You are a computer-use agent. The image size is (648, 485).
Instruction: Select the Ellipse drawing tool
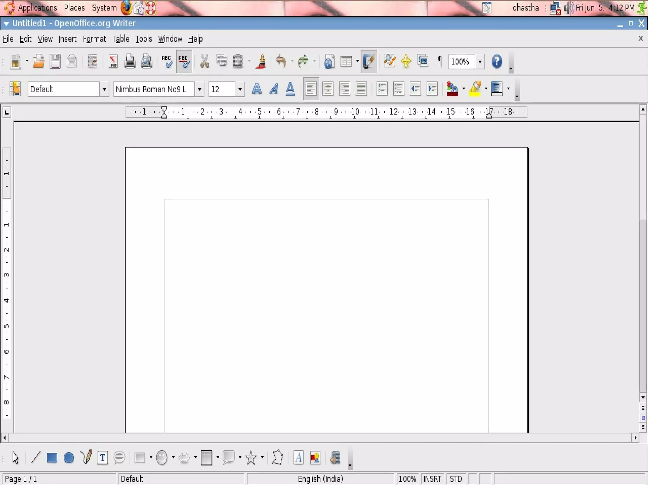pos(69,457)
